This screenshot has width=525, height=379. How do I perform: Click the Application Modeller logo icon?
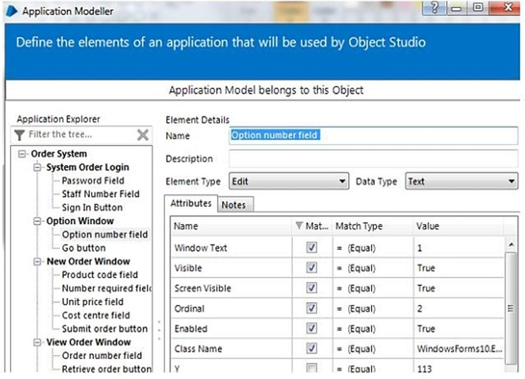(x=11, y=11)
